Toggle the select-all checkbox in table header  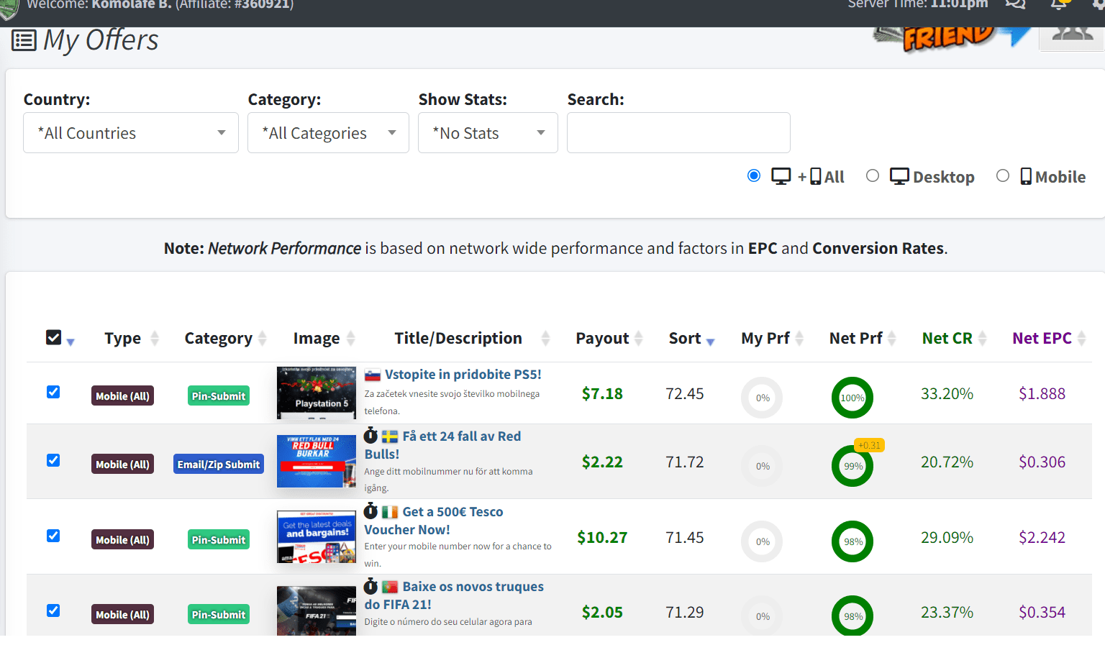54,337
